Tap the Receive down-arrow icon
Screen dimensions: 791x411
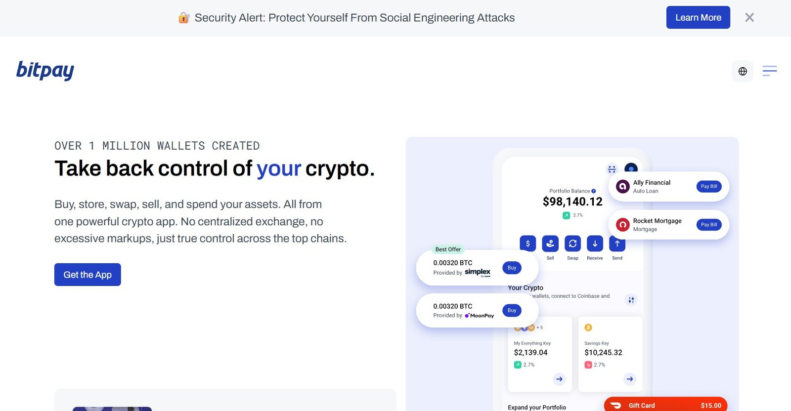pos(595,244)
